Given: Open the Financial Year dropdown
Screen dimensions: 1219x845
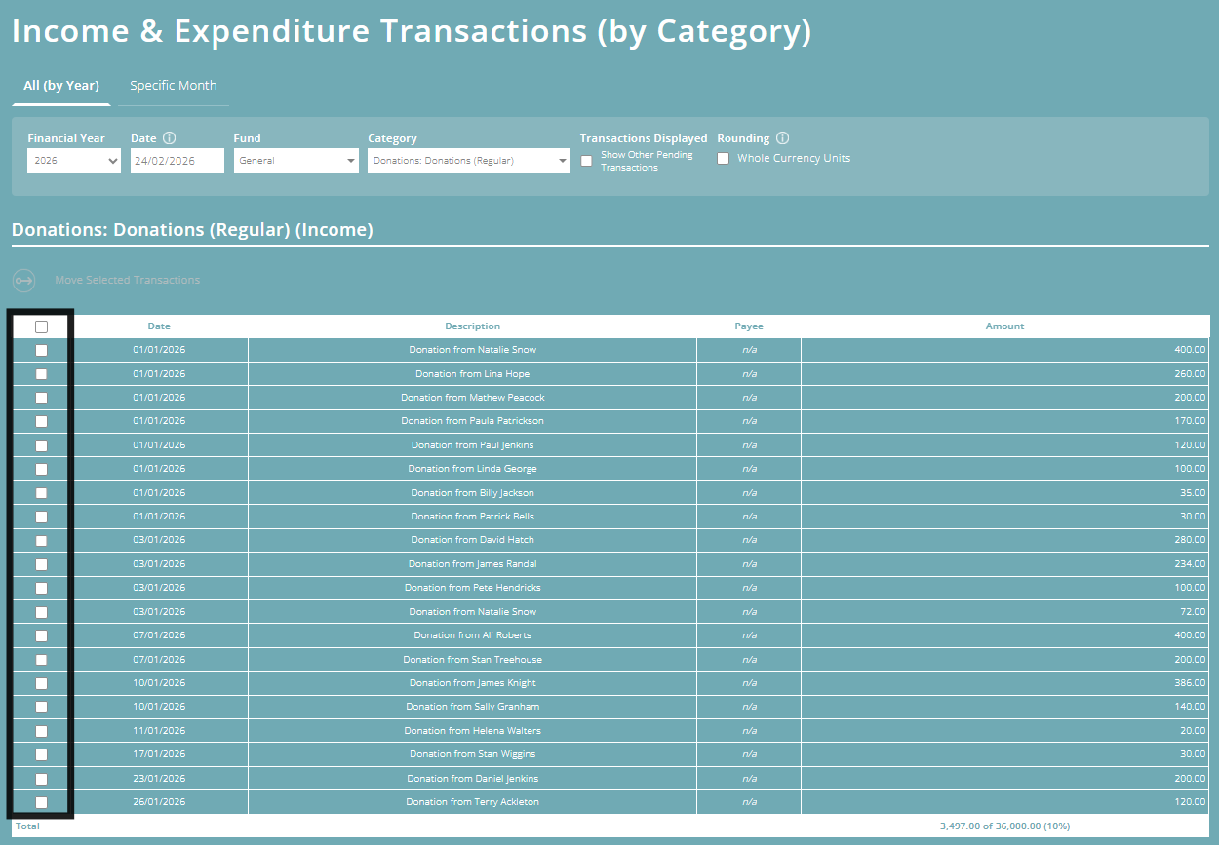Looking at the screenshot, I should 73,160.
